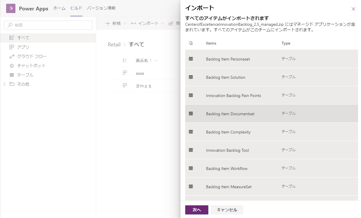Switch to the ホーム tab
Screen dimensions: 361x218
pyautogui.click(x=59, y=8)
